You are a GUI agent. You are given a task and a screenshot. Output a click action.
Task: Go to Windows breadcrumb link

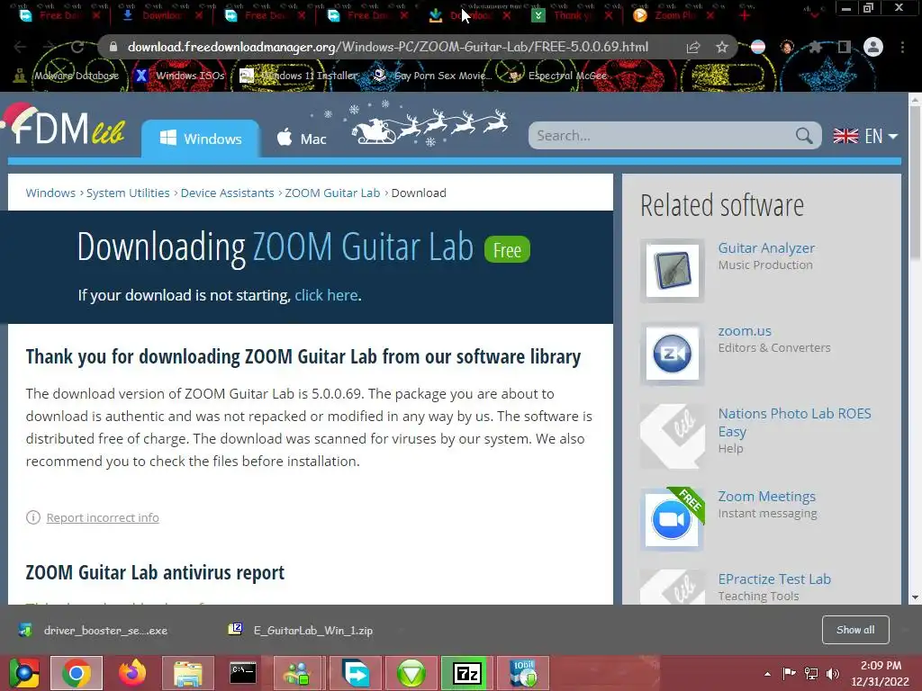[x=50, y=193]
